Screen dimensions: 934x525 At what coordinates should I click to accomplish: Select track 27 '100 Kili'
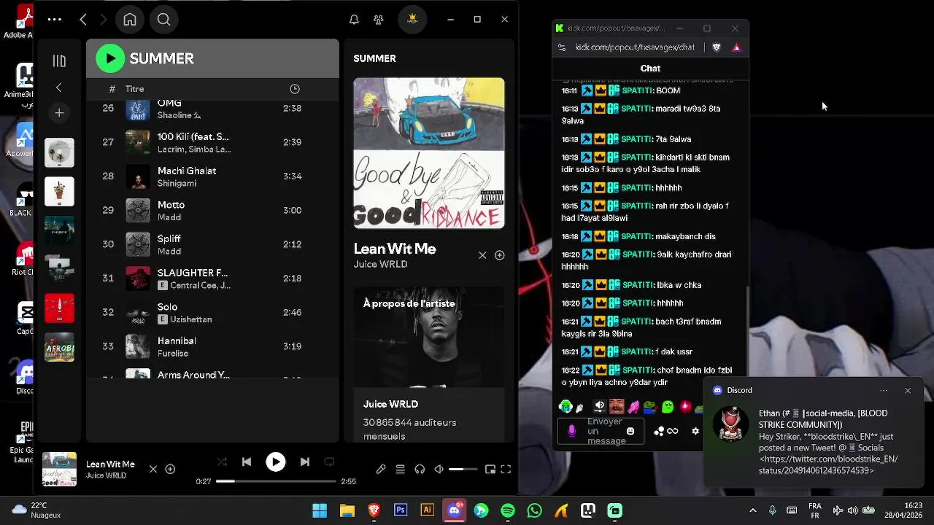click(x=212, y=142)
